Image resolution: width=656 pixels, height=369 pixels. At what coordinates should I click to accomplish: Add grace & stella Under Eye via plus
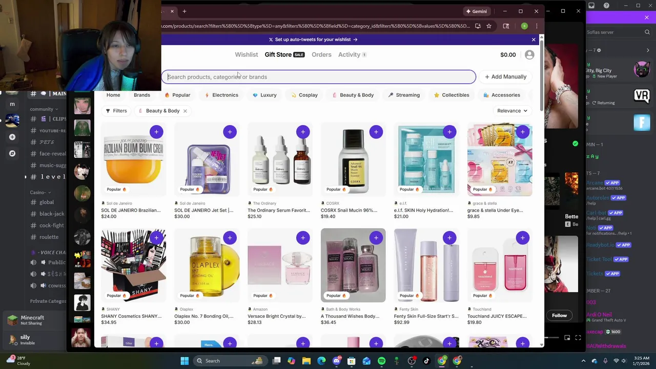tap(523, 132)
